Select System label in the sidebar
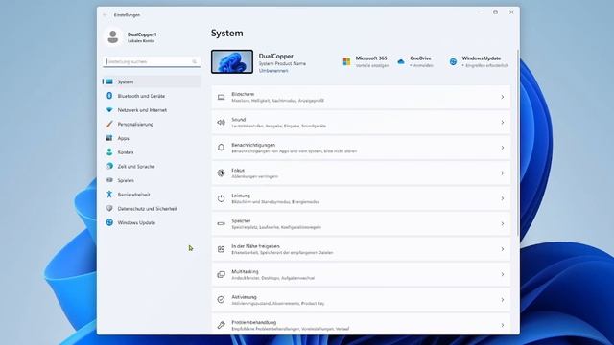 (126, 81)
